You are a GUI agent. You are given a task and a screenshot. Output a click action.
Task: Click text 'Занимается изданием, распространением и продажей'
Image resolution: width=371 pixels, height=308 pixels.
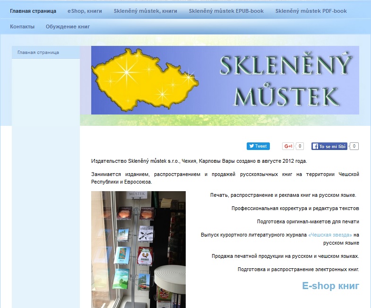pyautogui.click(x=163, y=175)
